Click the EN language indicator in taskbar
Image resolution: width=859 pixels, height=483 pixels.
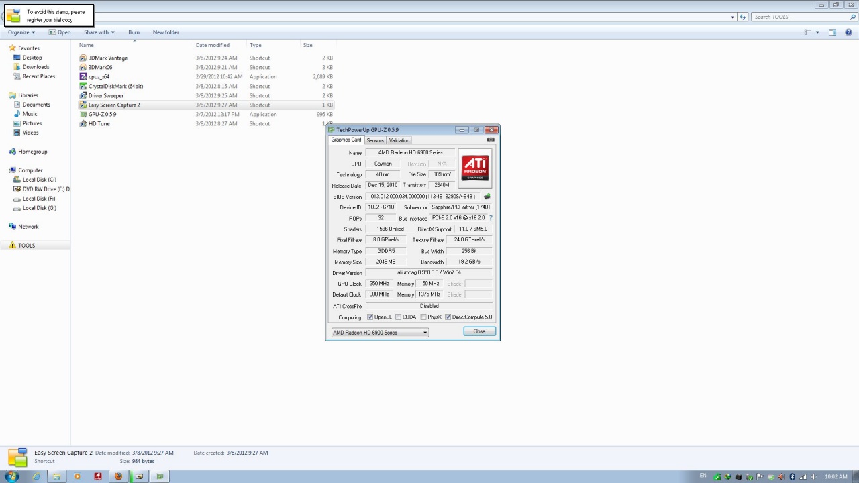[x=703, y=476]
